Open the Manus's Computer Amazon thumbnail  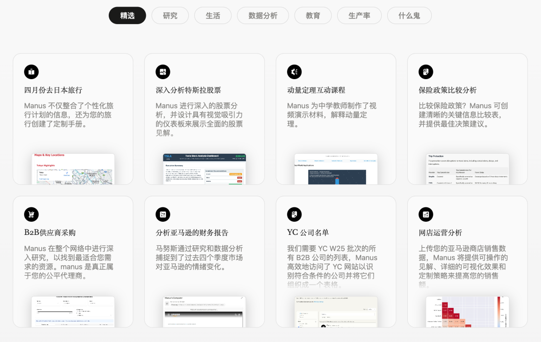pyautogui.click(x=204, y=311)
